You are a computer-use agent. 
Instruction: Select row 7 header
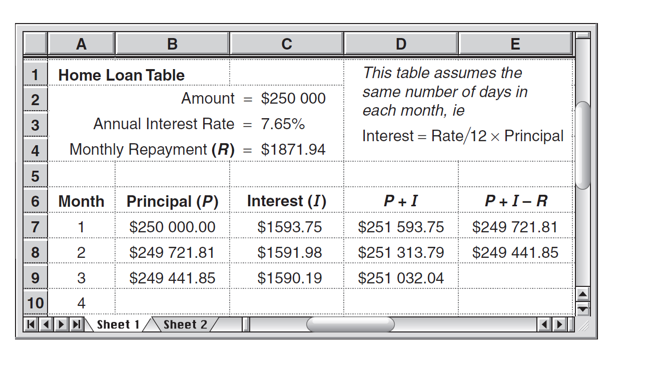coord(35,227)
